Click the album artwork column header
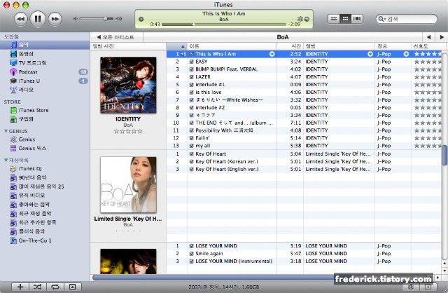This screenshot has width=448, height=293. [128, 46]
